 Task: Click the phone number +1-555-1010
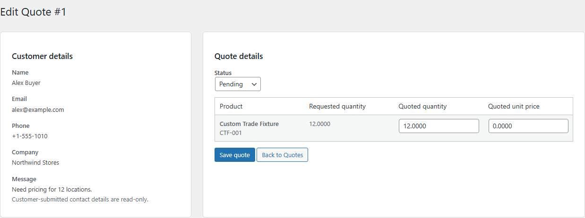click(x=29, y=136)
